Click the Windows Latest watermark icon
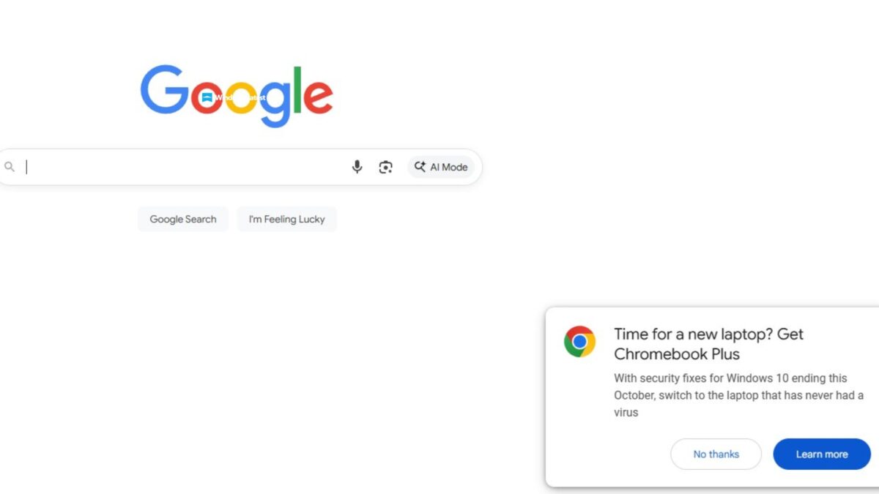Viewport: 879px width, 494px height. coord(207,97)
